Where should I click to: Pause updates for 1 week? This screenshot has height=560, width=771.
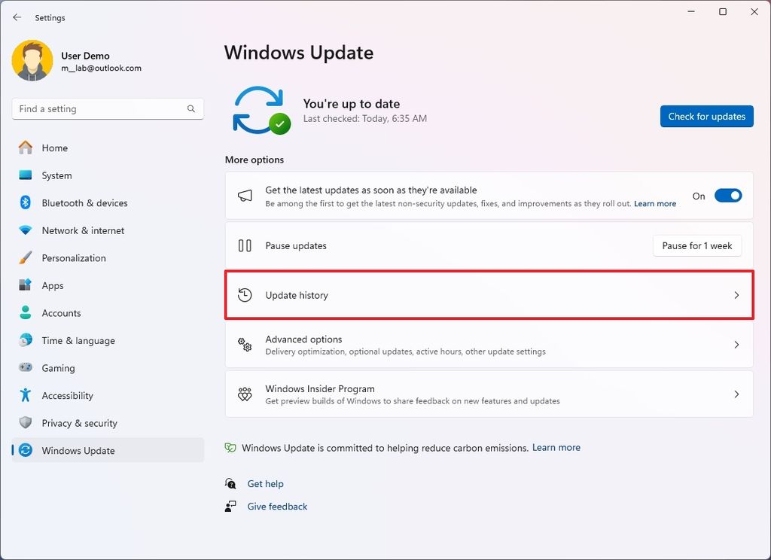tap(696, 245)
